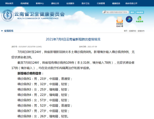154x119 pixels.
Task: Click the red arrow beside 疫情发布
Action: 2,31
